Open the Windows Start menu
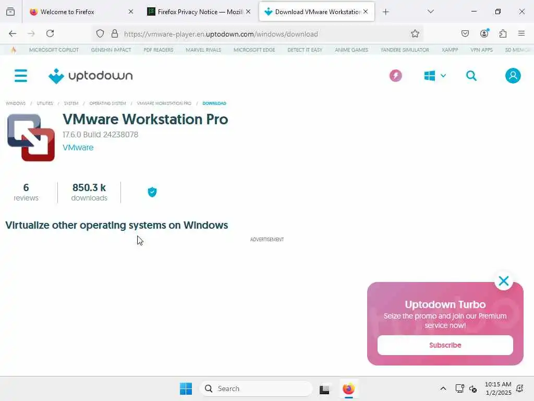 click(x=186, y=388)
